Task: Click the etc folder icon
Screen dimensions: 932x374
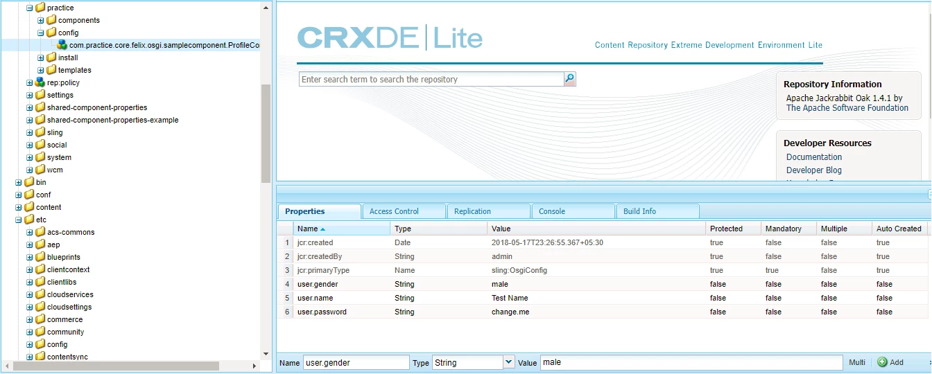Action: [29, 220]
